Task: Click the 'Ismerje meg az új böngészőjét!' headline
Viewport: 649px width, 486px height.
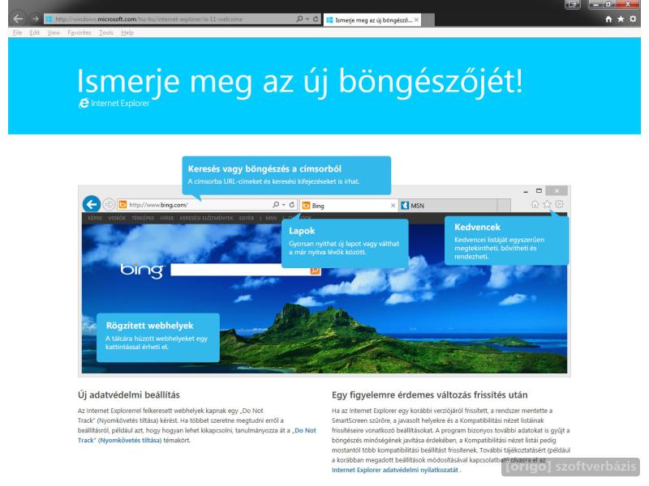Action: point(300,82)
